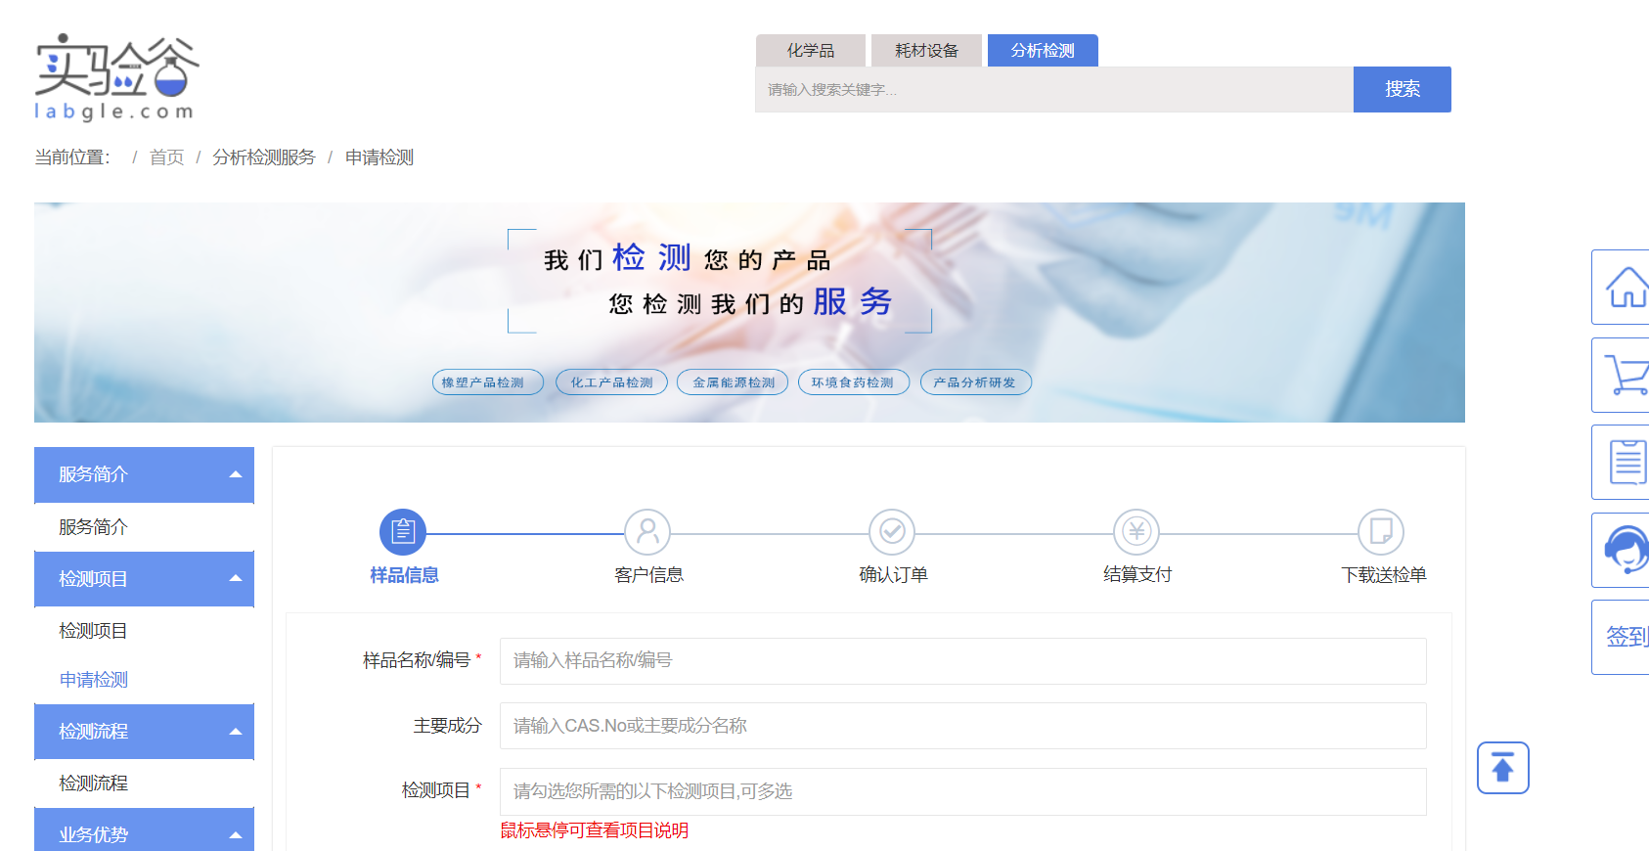Click the 确认订单 checkmark step icon
Screen dimensions: 1649x851
pyautogui.click(x=892, y=532)
